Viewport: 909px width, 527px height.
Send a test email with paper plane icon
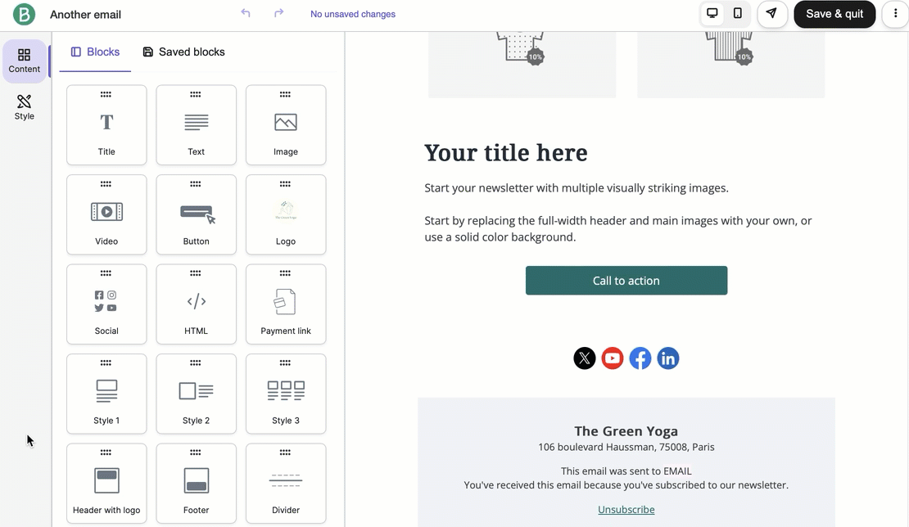[771, 14]
